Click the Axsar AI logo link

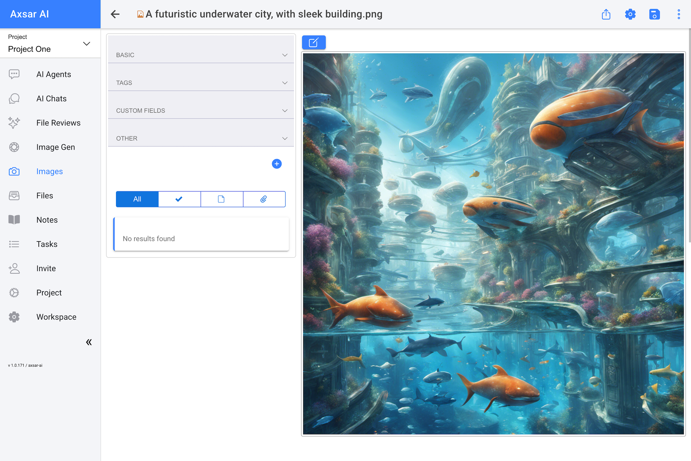click(29, 14)
